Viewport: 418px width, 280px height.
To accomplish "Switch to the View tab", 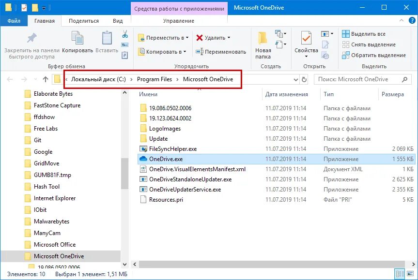I will 118,21.
